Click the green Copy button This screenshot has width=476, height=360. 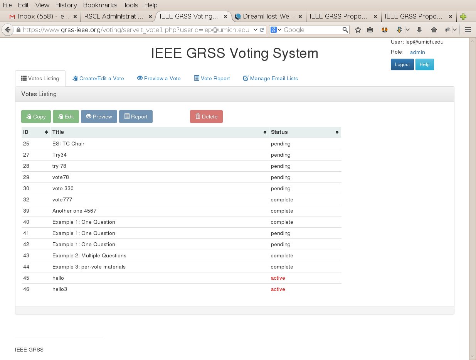tap(36, 117)
